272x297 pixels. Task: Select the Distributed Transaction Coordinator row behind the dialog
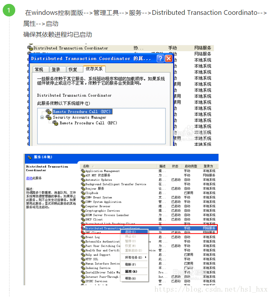(121, 48)
